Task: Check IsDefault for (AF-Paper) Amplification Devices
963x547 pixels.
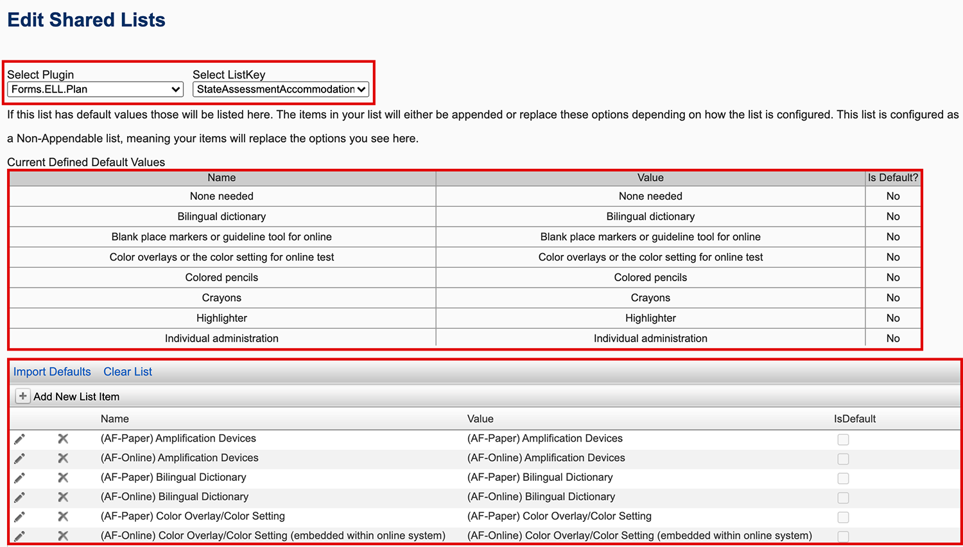Action: click(x=843, y=440)
